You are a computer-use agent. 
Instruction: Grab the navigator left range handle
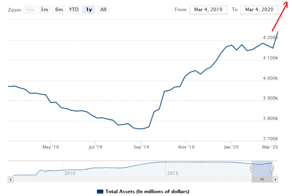252,168
